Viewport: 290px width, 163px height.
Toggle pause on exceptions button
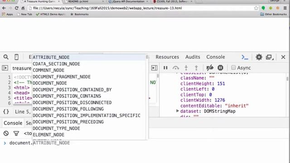[220, 68]
